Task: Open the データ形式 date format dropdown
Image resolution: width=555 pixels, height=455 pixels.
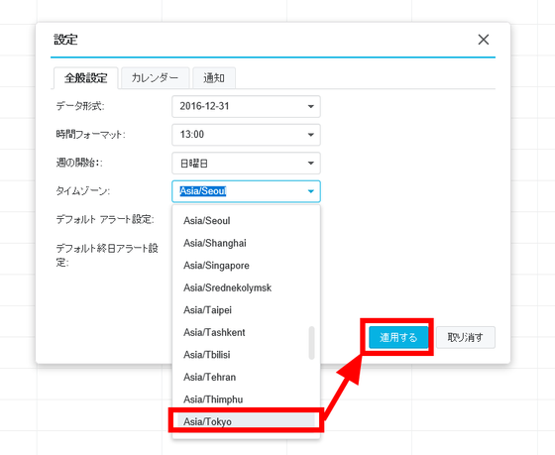Action: (246, 106)
